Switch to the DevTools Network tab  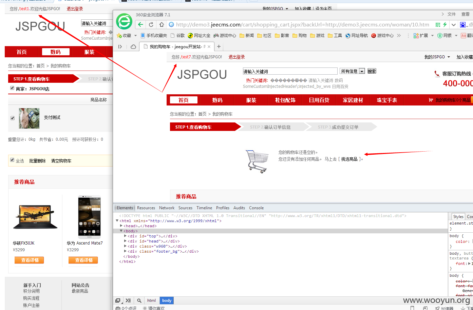click(167, 208)
